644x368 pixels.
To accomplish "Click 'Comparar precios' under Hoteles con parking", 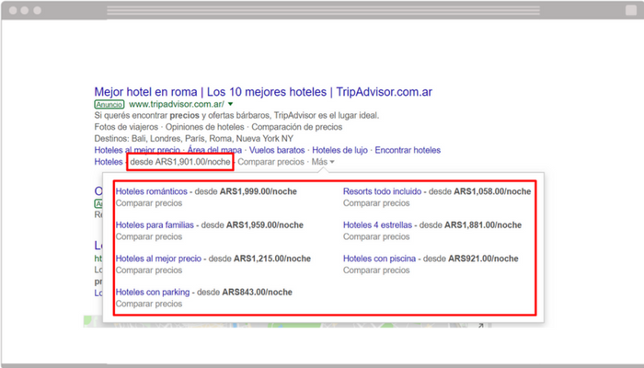I will [149, 304].
